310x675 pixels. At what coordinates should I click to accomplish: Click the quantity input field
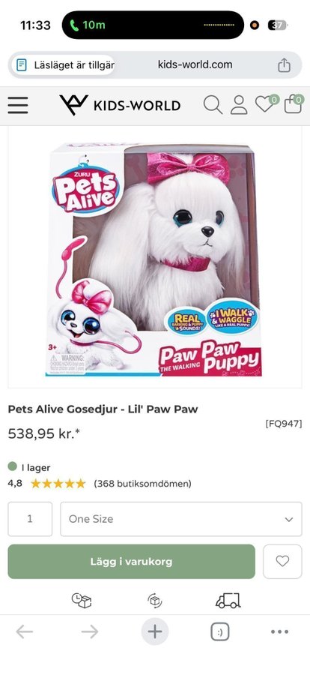30,519
